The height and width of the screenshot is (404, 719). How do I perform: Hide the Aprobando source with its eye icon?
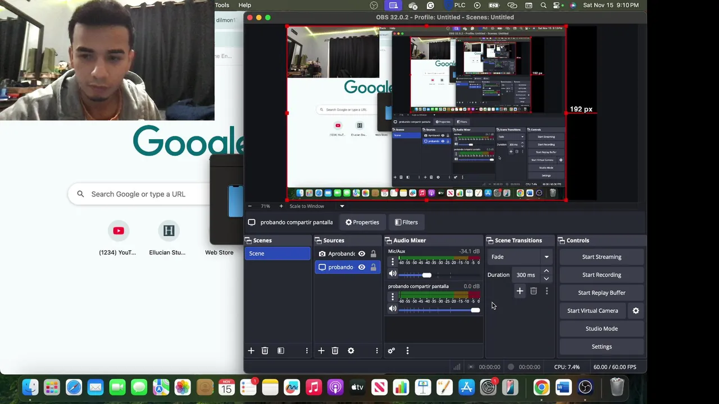click(362, 254)
